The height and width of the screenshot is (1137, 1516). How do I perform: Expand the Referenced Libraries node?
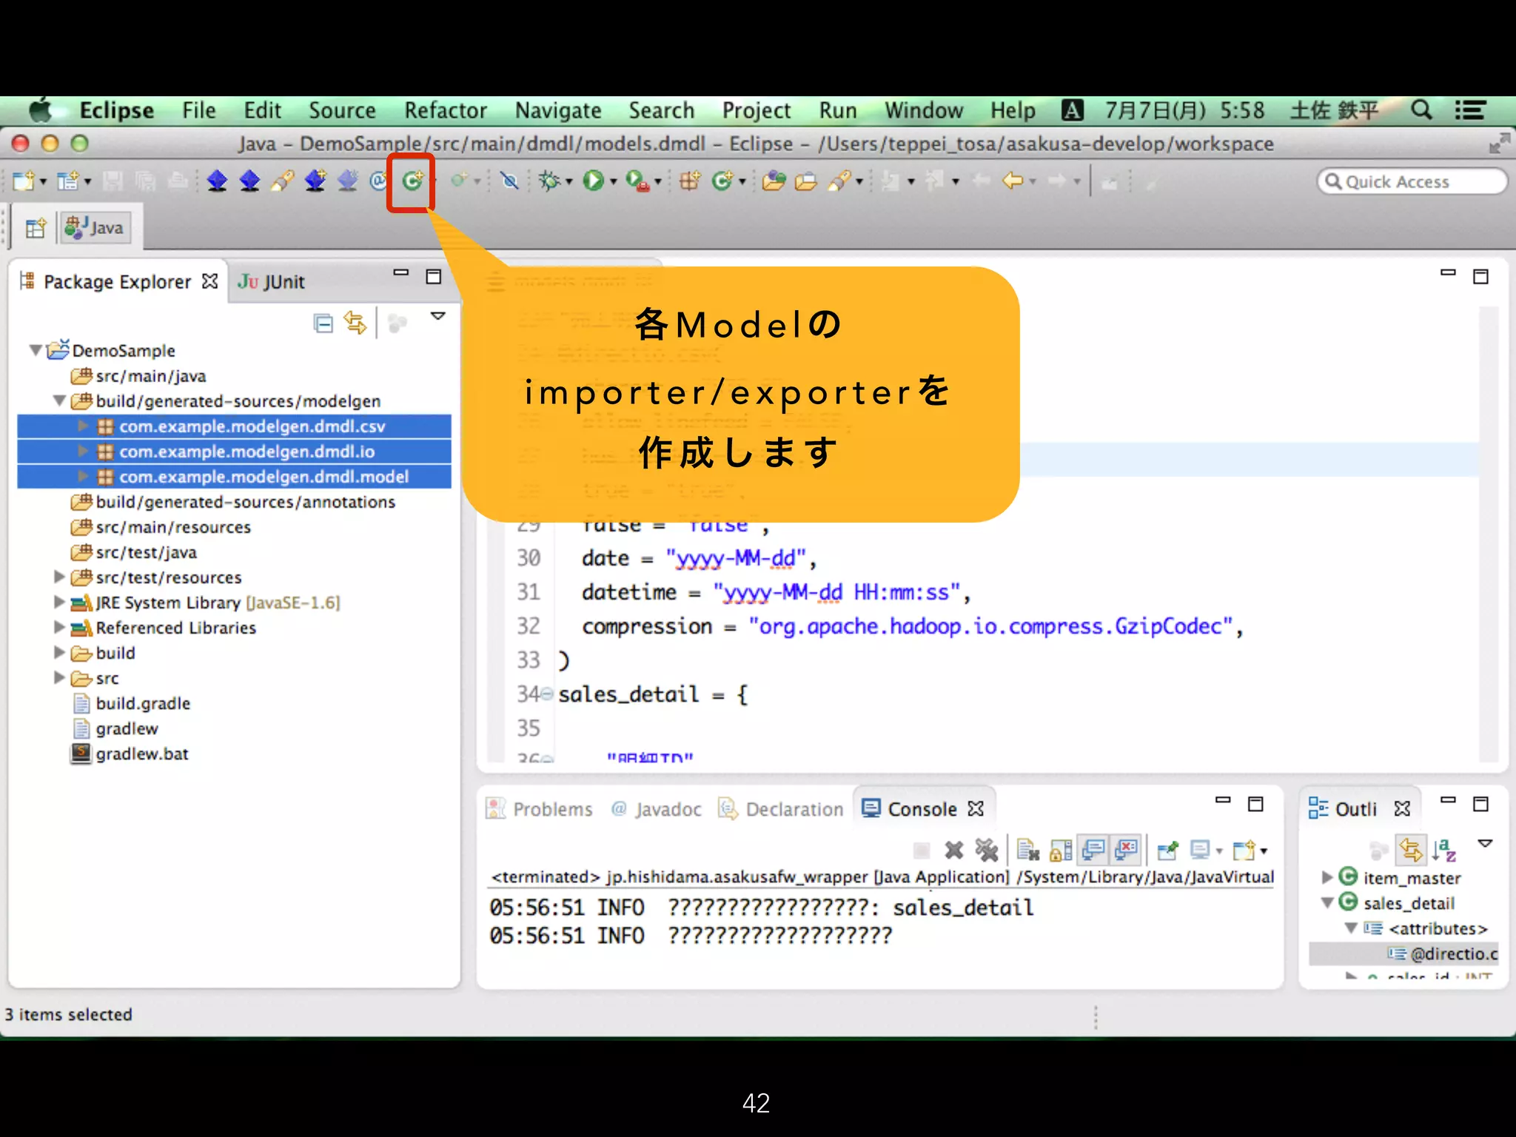(59, 627)
